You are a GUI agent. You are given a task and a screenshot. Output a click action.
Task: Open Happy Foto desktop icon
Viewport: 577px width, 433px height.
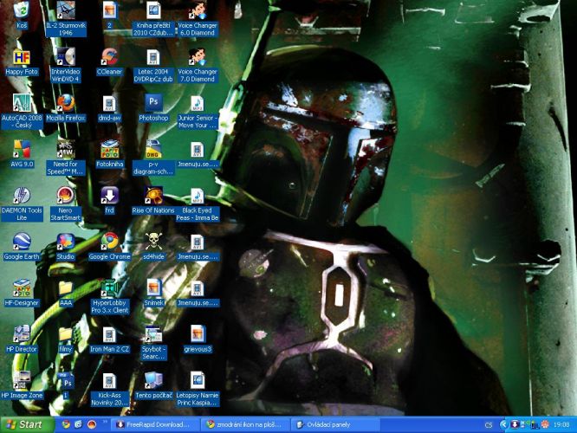pos(22,61)
